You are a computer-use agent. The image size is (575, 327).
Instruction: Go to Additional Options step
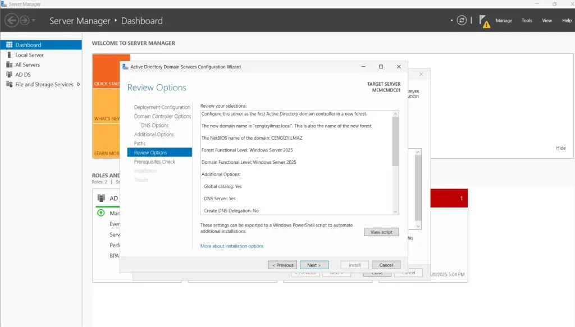tap(154, 135)
